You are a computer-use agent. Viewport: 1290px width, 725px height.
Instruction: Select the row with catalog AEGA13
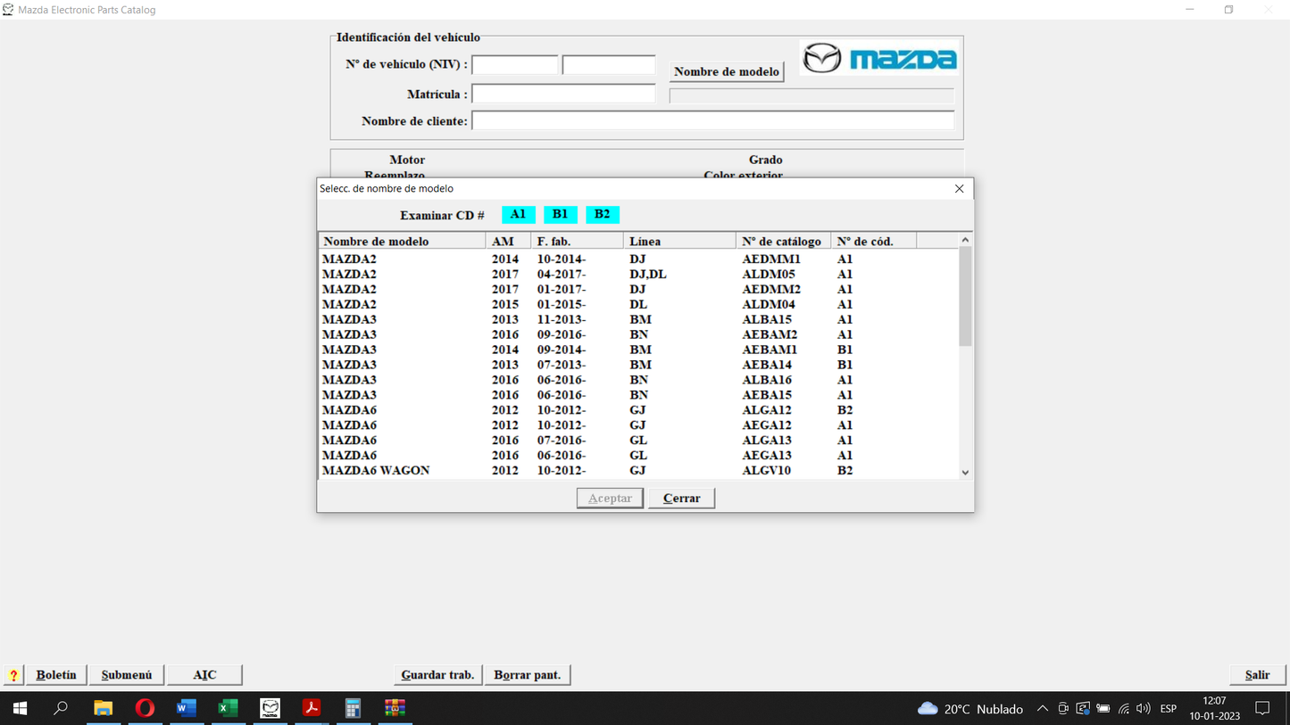pyautogui.click(x=638, y=456)
